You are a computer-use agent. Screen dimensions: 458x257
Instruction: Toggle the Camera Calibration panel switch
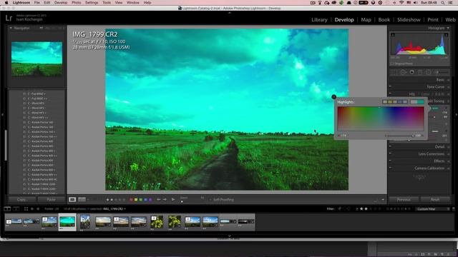390,168
